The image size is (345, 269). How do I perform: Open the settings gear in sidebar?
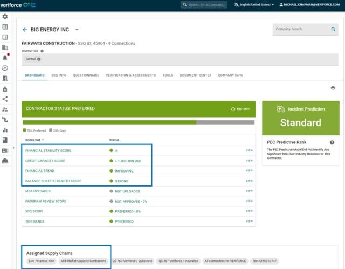[5, 17]
